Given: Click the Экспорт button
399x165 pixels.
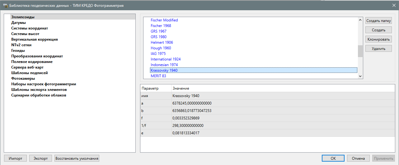Looking at the screenshot, I should click(40, 158).
